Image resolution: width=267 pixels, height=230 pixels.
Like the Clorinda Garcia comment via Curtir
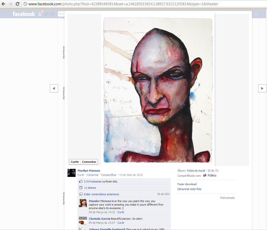point(121,223)
